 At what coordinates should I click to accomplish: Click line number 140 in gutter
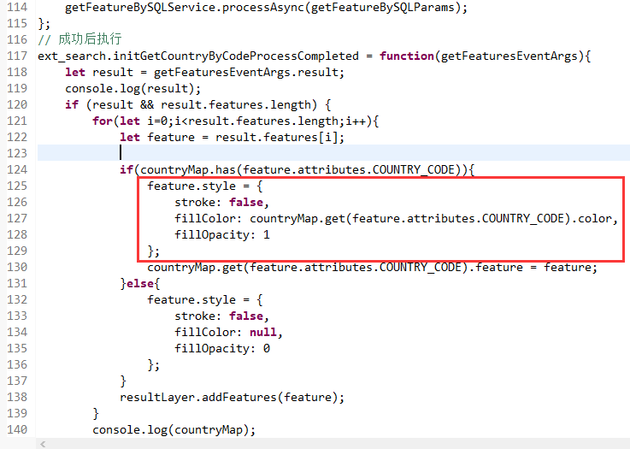[x=17, y=429]
